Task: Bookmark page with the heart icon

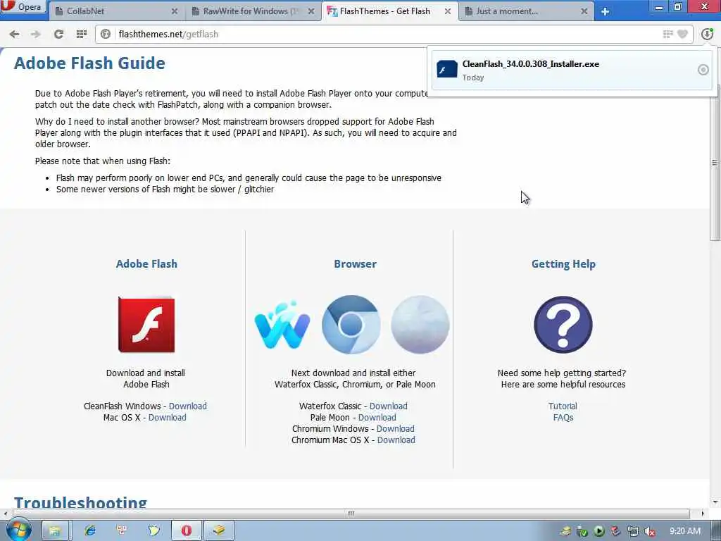Action: tap(682, 34)
